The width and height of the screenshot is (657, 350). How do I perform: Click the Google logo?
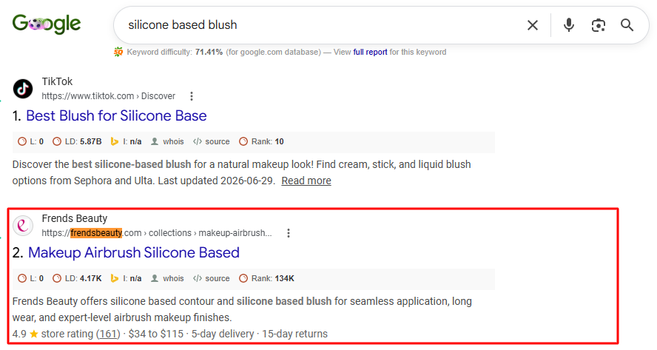click(47, 24)
